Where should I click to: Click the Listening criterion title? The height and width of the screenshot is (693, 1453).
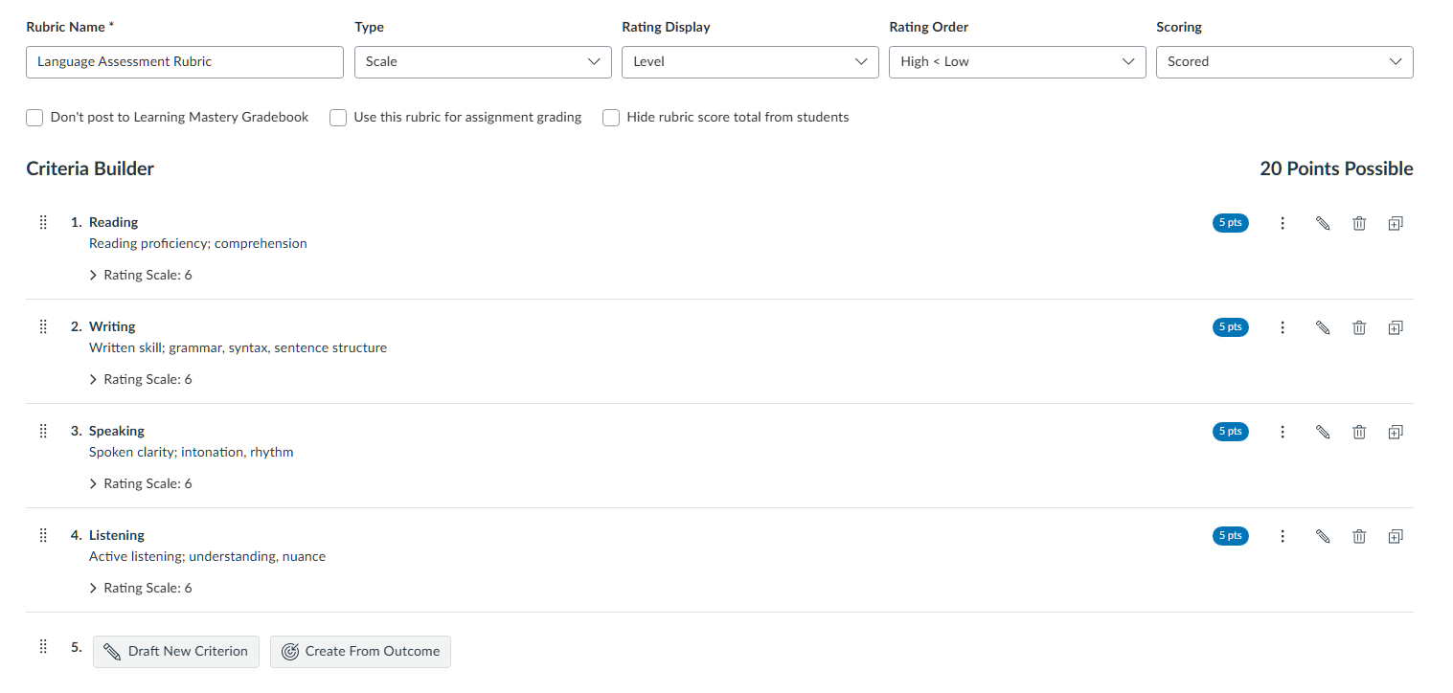(x=117, y=535)
